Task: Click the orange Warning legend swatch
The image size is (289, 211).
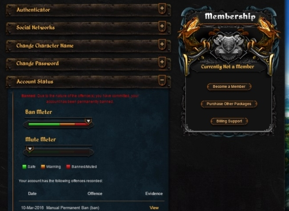Action: click(x=43, y=167)
